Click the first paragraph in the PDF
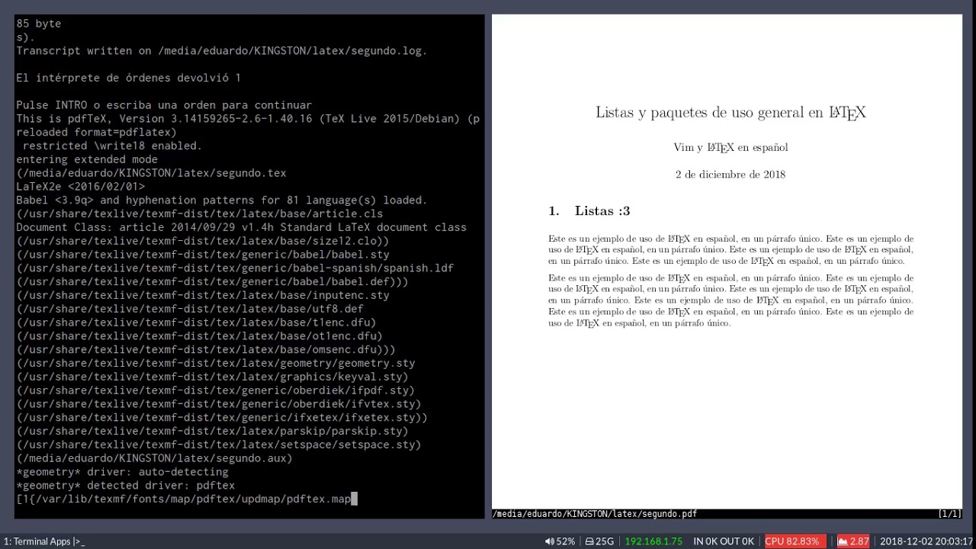Image resolution: width=976 pixels, height=549 pixels. tap(730, 249)
